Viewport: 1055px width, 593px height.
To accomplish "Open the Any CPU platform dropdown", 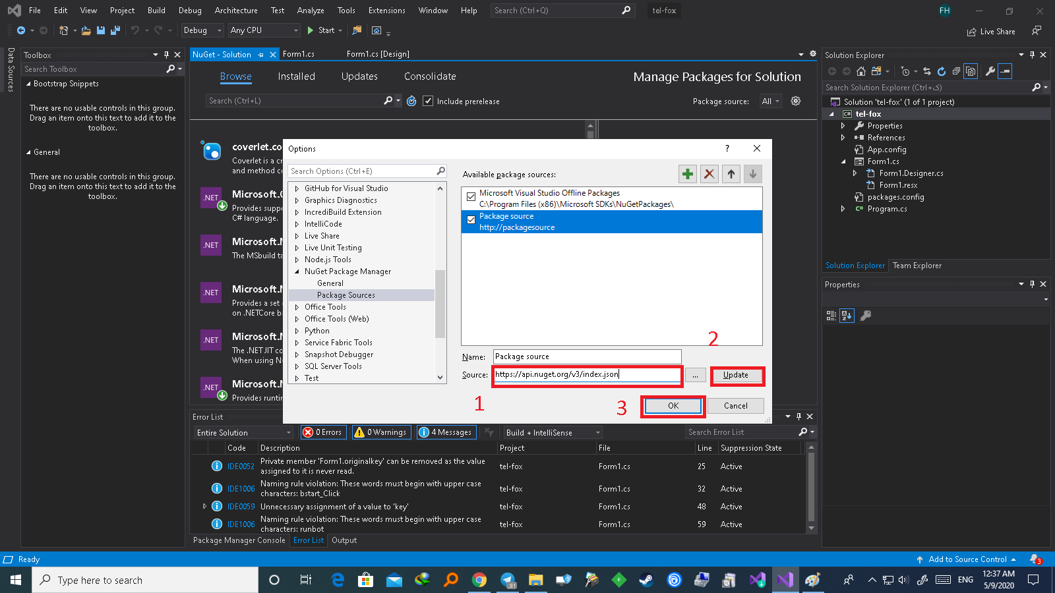I will [x=264, y=30].
